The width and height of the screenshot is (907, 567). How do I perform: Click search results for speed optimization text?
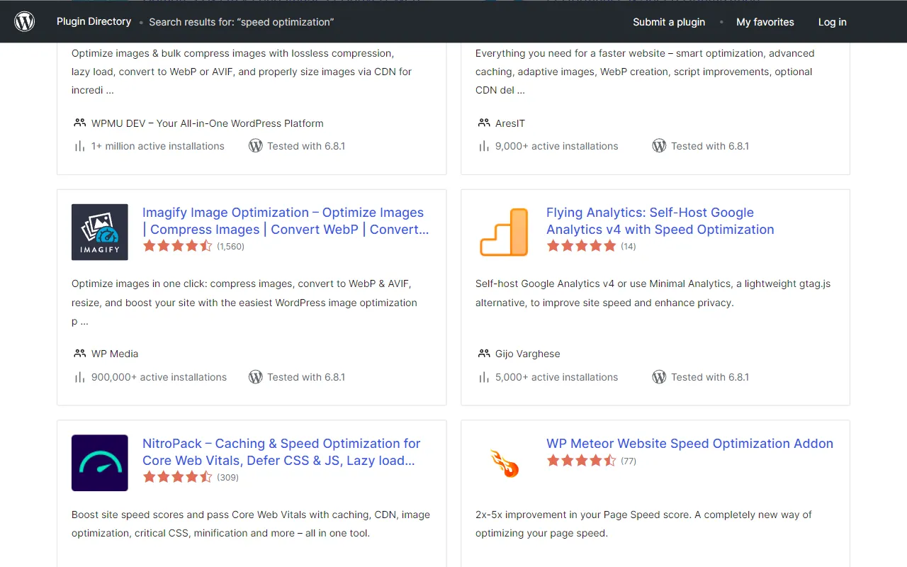[242, 22]
